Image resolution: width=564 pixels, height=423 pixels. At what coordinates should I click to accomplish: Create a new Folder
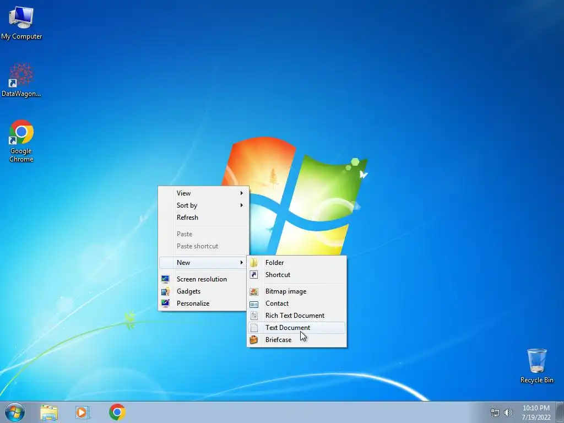click(x=297, y=263)
